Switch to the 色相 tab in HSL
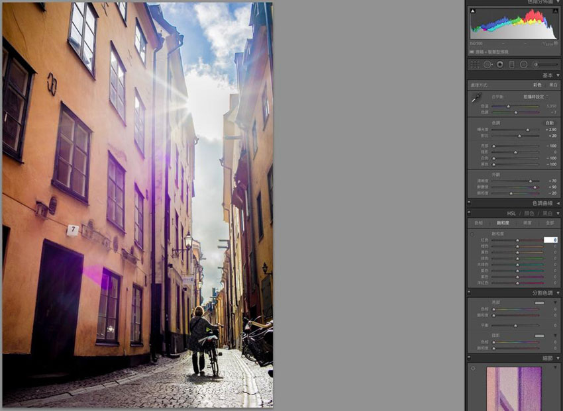 [480, 223]
